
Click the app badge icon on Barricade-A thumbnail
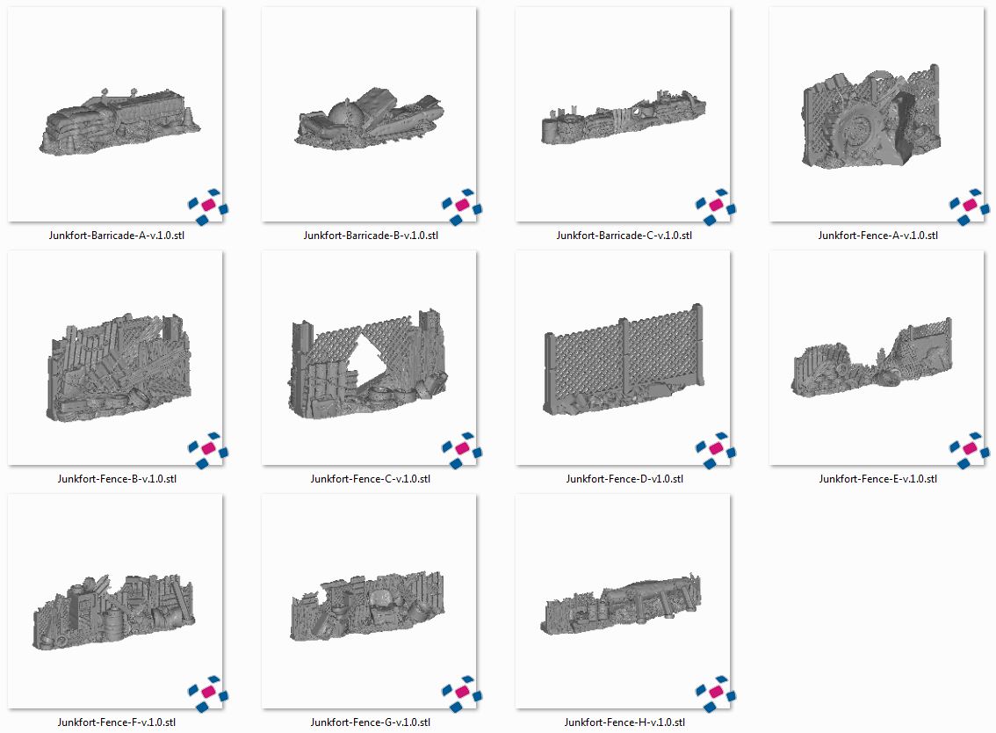click(x=207, y=206)
